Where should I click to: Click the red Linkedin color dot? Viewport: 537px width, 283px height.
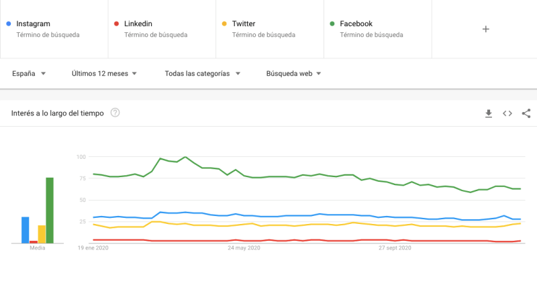click(x=115, y=23)
